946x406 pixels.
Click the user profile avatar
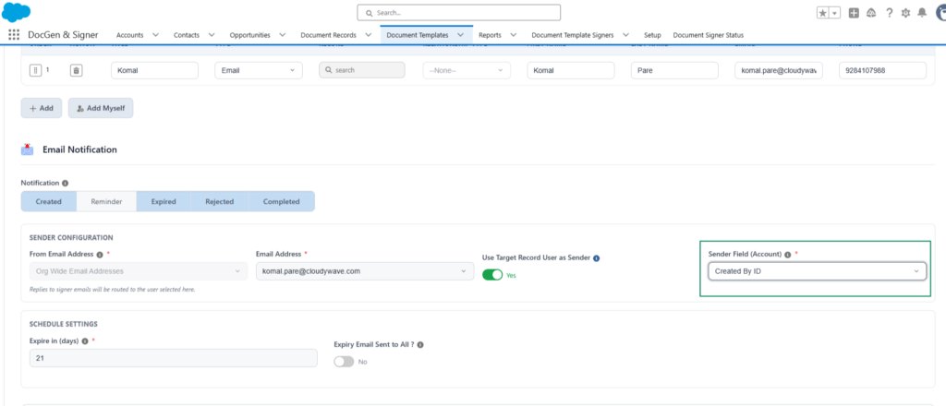(x=940, y=13)
